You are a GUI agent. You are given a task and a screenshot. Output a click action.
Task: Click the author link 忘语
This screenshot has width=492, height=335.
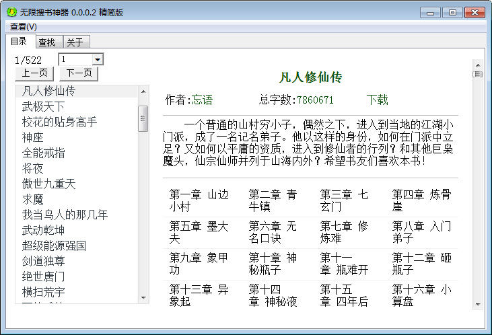(x=202, y=100)
